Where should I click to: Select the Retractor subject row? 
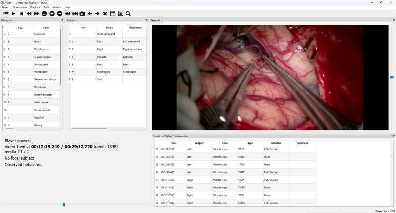(x=107, y=57)
